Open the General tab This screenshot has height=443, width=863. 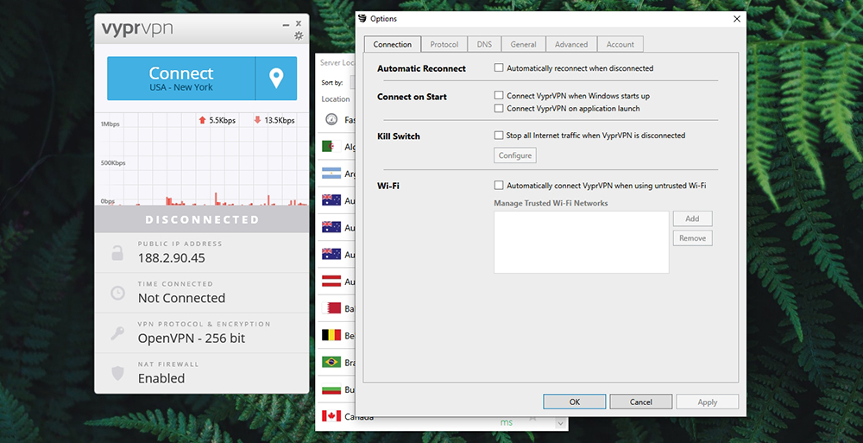click(x=524, y=44)
